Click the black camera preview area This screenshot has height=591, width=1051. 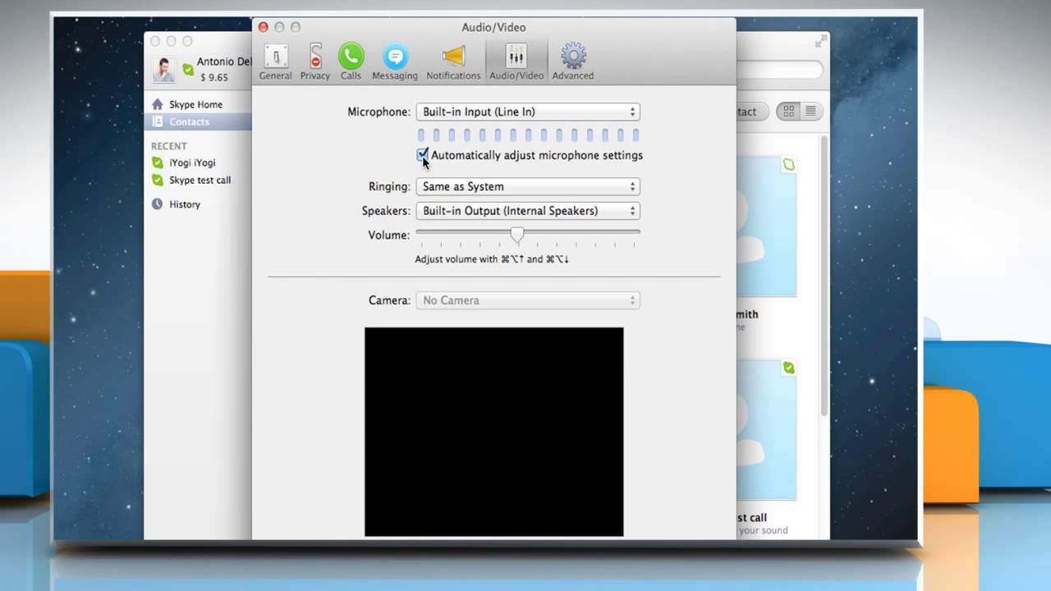pos(494,432)
